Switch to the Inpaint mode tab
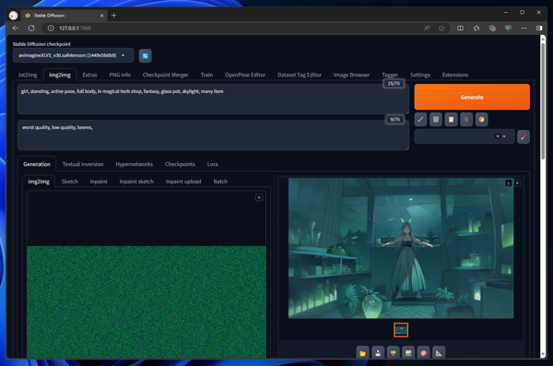This screenshot has width=553, height=366. 99,182
